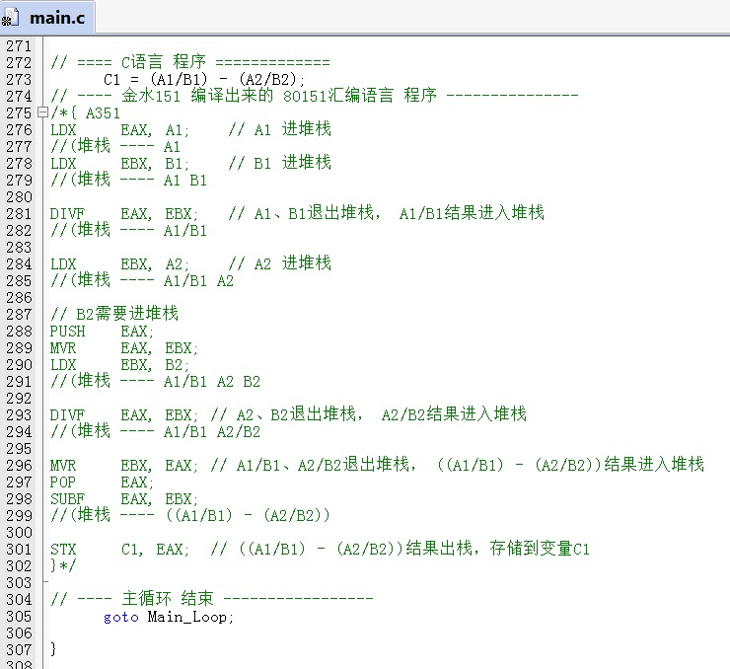Click the '}*/' comment end on line 302

[x=63, y=565]
